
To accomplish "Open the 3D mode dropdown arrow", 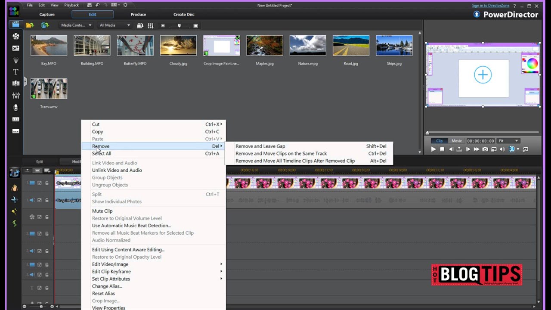I will (x=518, y=149).
